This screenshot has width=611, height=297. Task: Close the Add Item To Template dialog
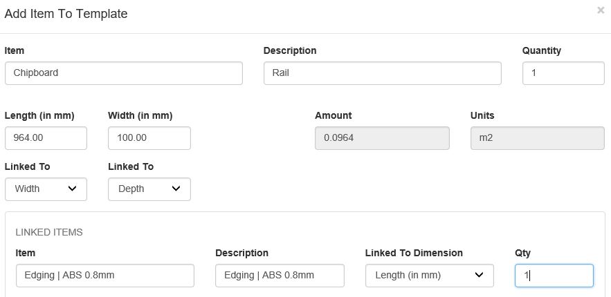(600, 10)
